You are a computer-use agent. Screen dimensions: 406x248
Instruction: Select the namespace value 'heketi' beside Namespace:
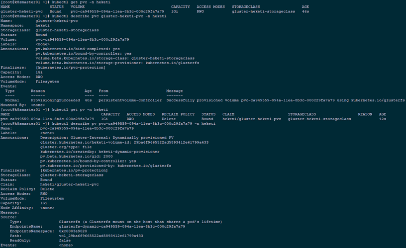(42, 25)
